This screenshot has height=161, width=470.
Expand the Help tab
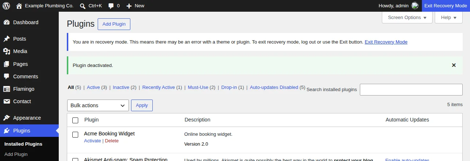(449, 18)
